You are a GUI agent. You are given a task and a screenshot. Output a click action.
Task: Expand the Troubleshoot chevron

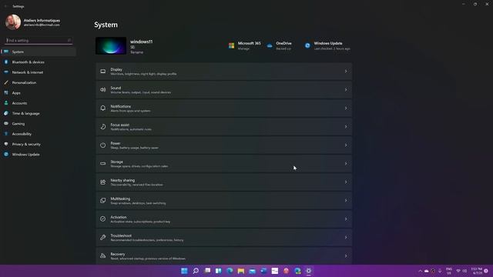coord(346,238)
